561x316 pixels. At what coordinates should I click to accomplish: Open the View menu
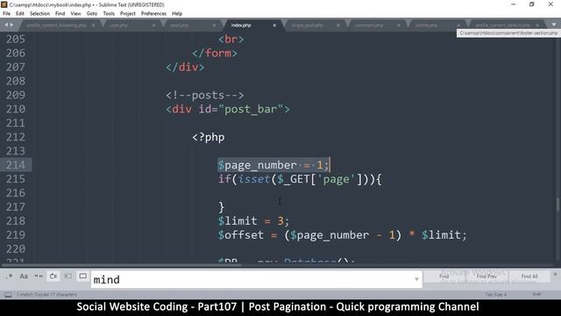(x=75, y=14)
